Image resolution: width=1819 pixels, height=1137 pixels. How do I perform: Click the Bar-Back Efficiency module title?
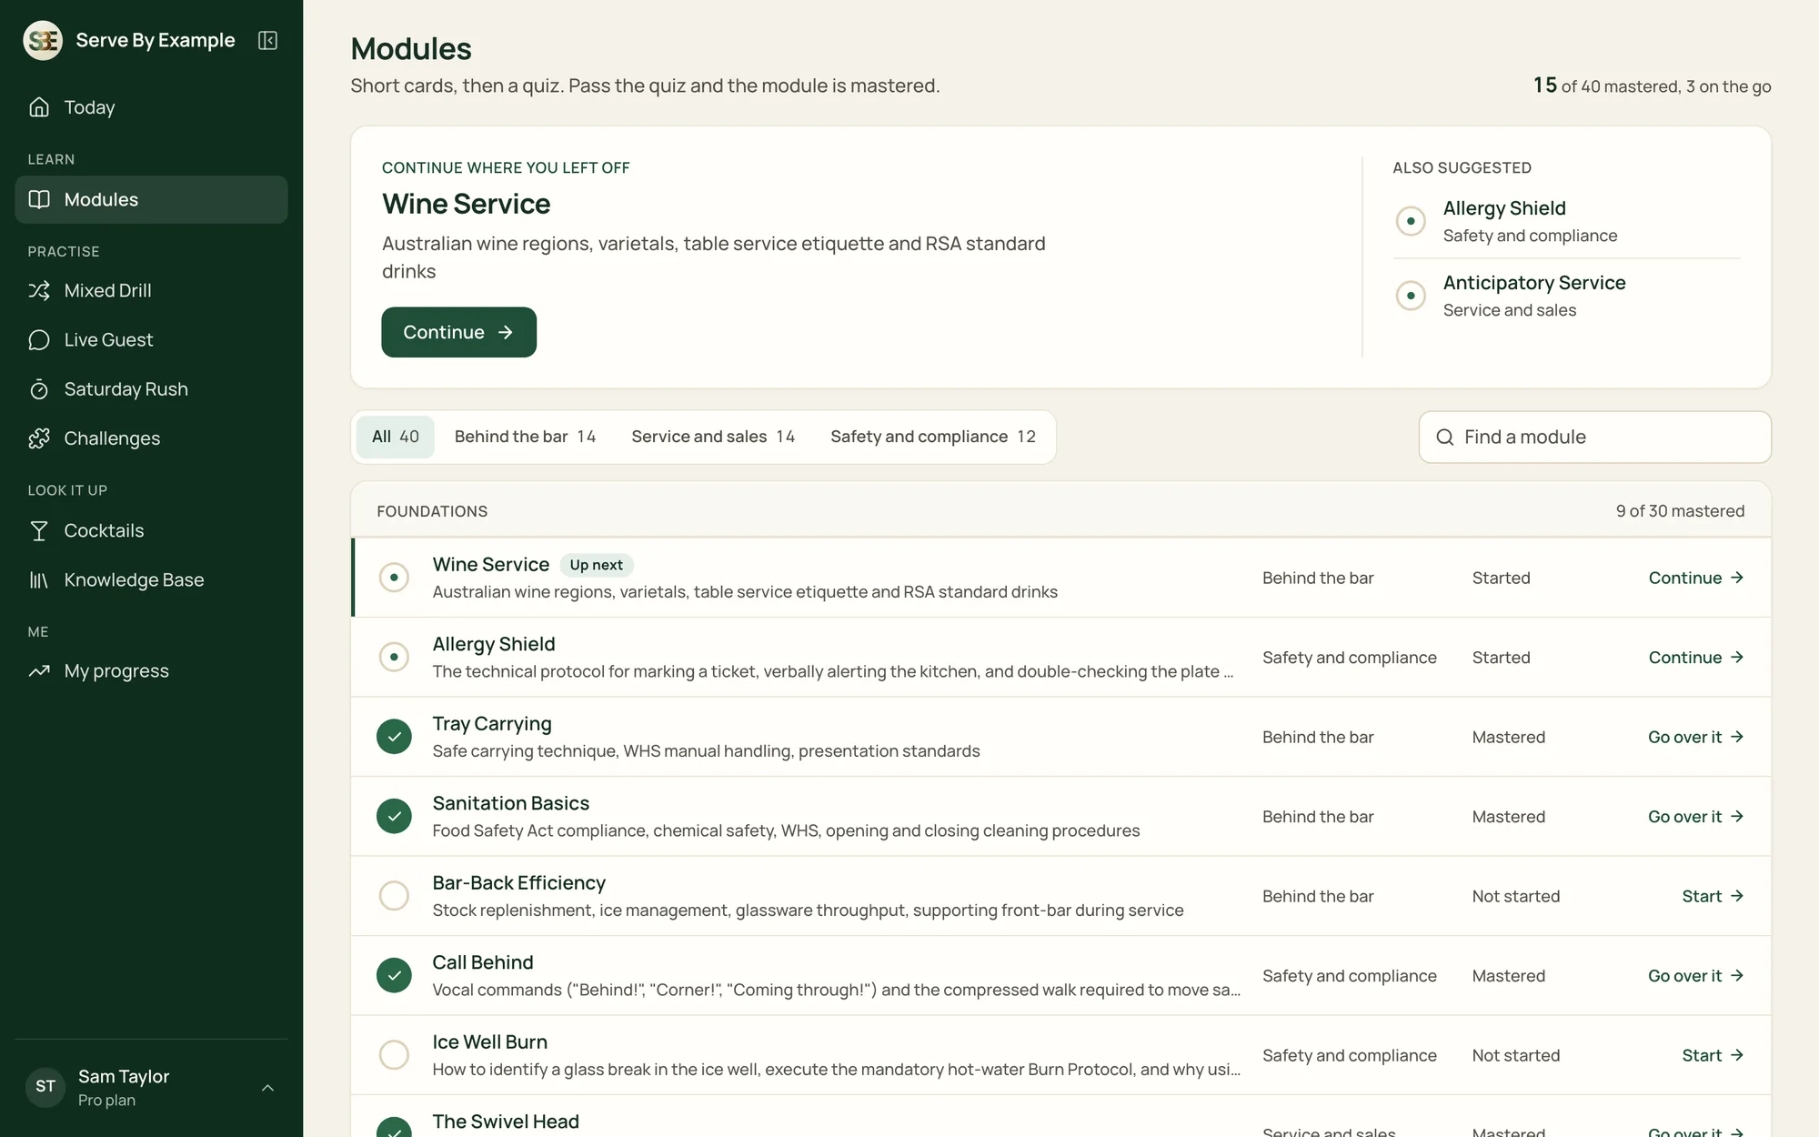[x=518, y=882]
